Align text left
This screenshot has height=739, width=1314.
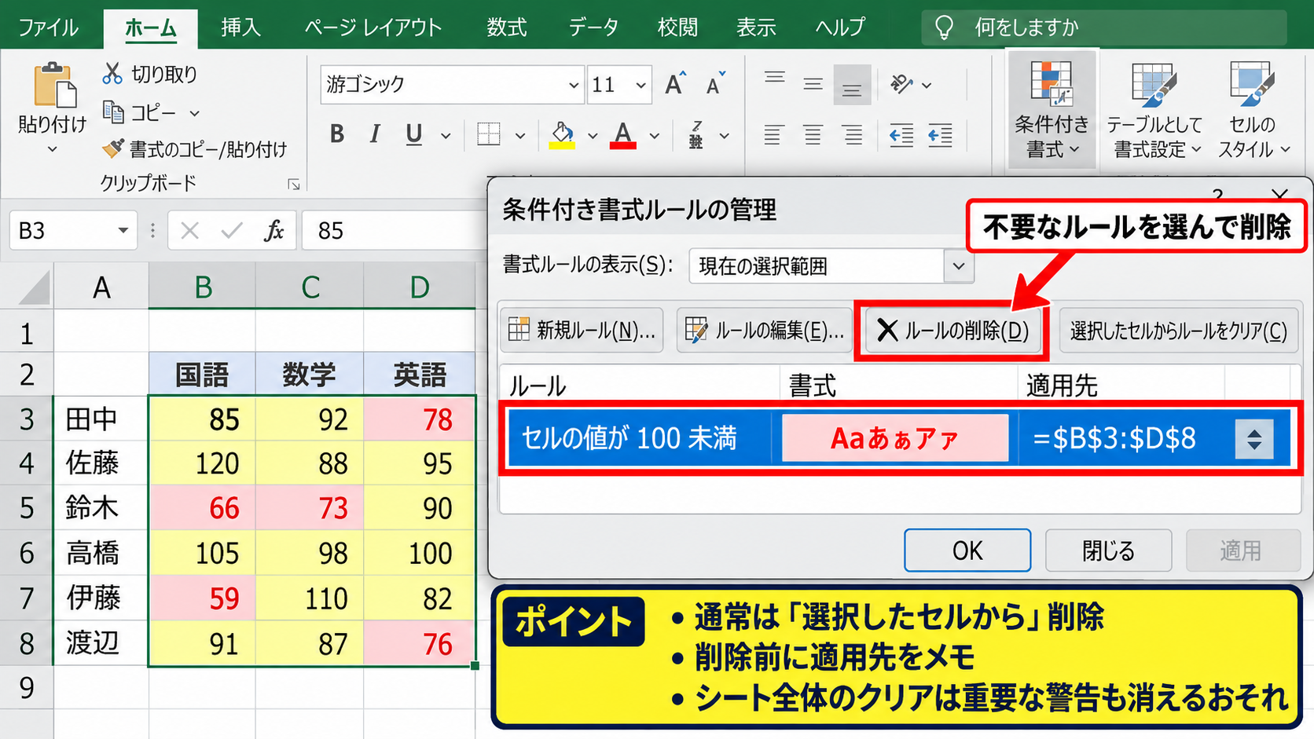pos(773,135)
